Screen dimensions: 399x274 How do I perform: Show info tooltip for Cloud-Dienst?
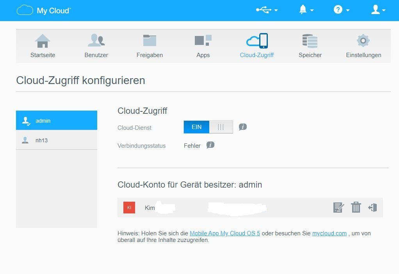[x=243, y=127]
